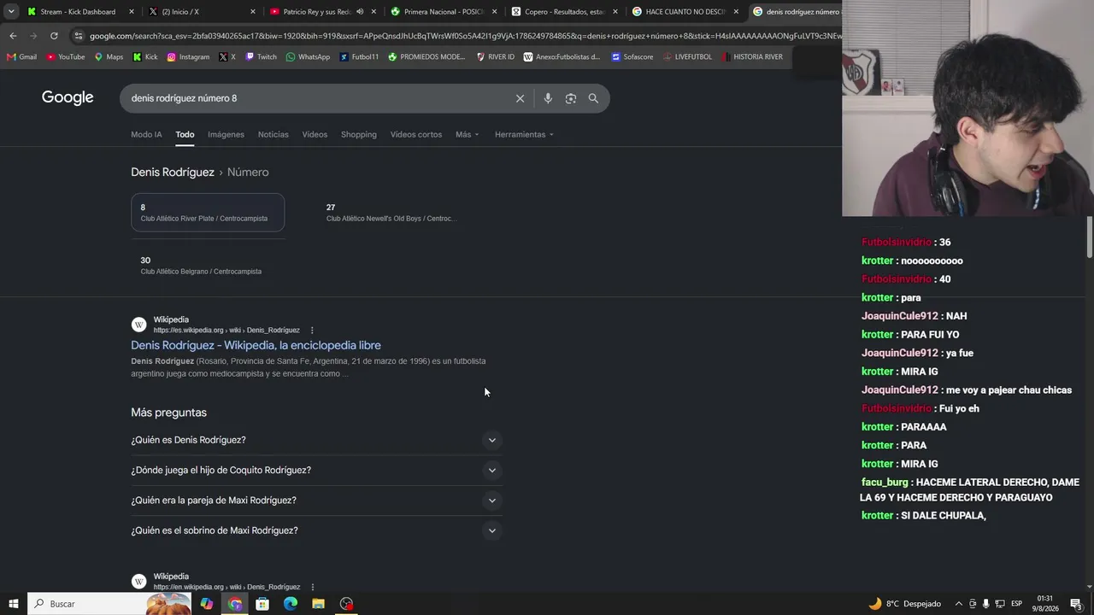Screen dimensions: 1094x615
Task: Expand '¿Quién era la pareja de Maxi Rodríguez?'
Action: 315,501
